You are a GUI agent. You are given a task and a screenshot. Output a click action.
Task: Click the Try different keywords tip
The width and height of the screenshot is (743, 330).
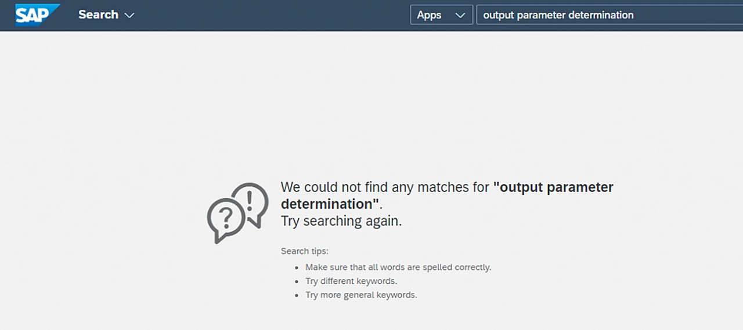[x=351, y=281]
